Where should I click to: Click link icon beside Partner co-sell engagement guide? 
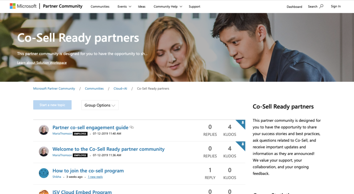[x=132, y=127]
